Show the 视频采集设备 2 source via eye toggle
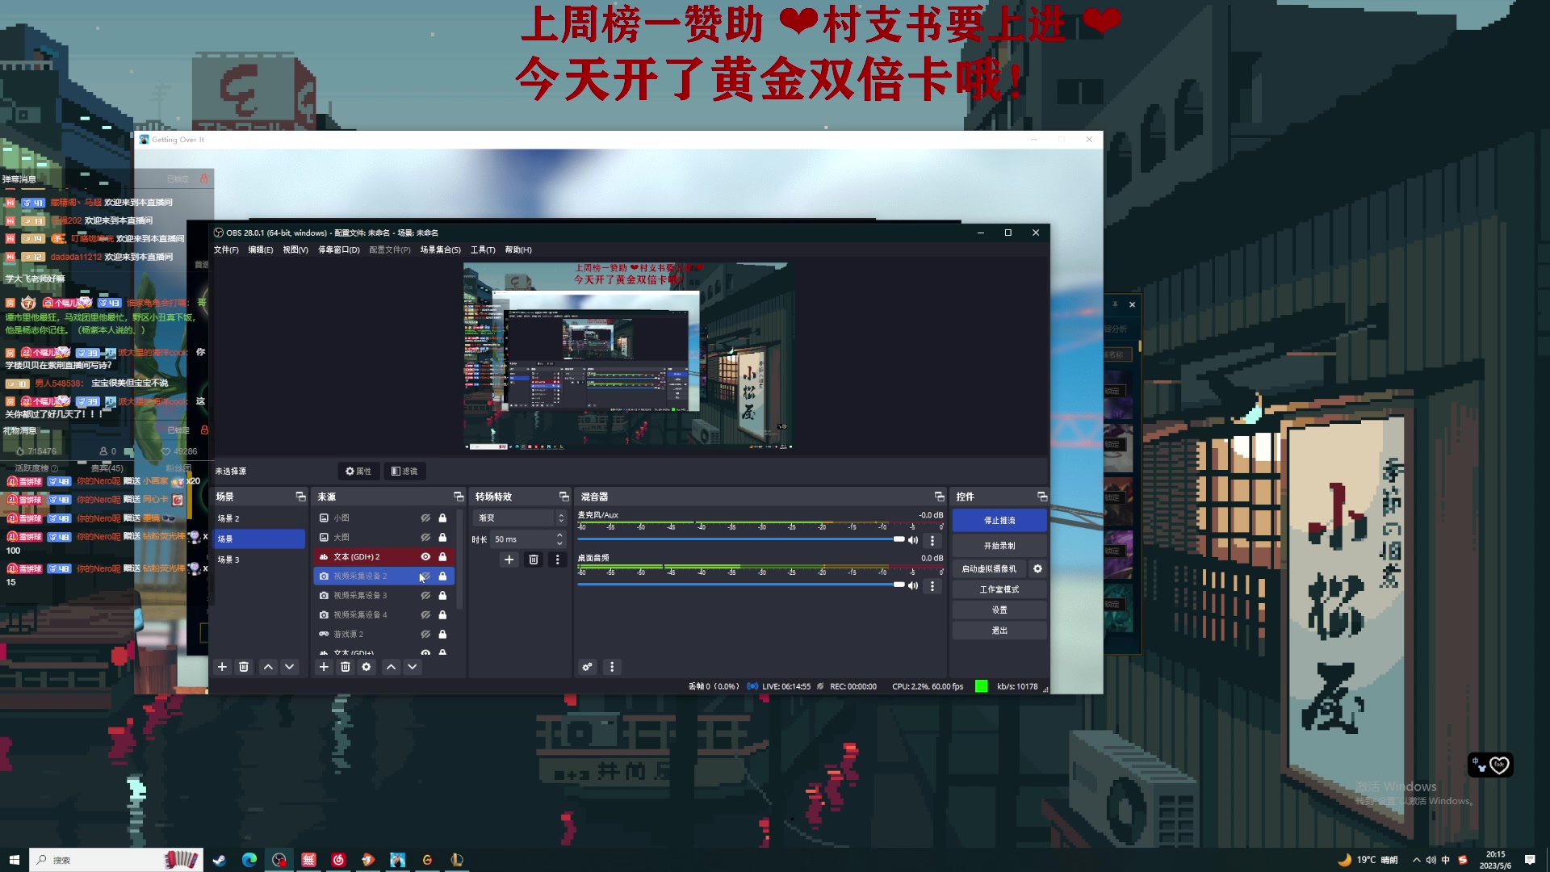Image resolution: width=1550 pixels, height=872 pixels. click(425, 576)
